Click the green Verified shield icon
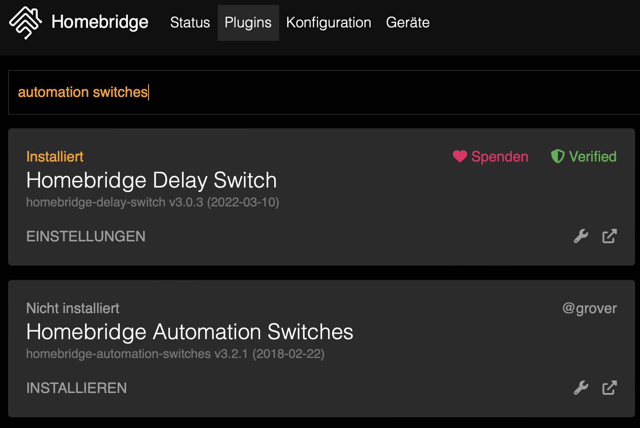This screenshot has width=640, height=428. point(557,156)
